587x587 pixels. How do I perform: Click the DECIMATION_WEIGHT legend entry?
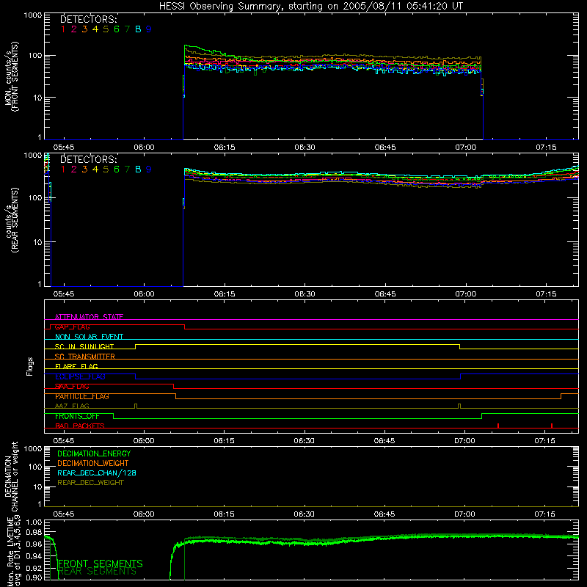click(93, 463)
